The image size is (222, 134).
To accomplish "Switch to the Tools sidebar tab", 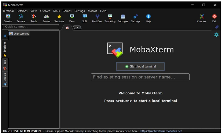I will coord(5,65).
